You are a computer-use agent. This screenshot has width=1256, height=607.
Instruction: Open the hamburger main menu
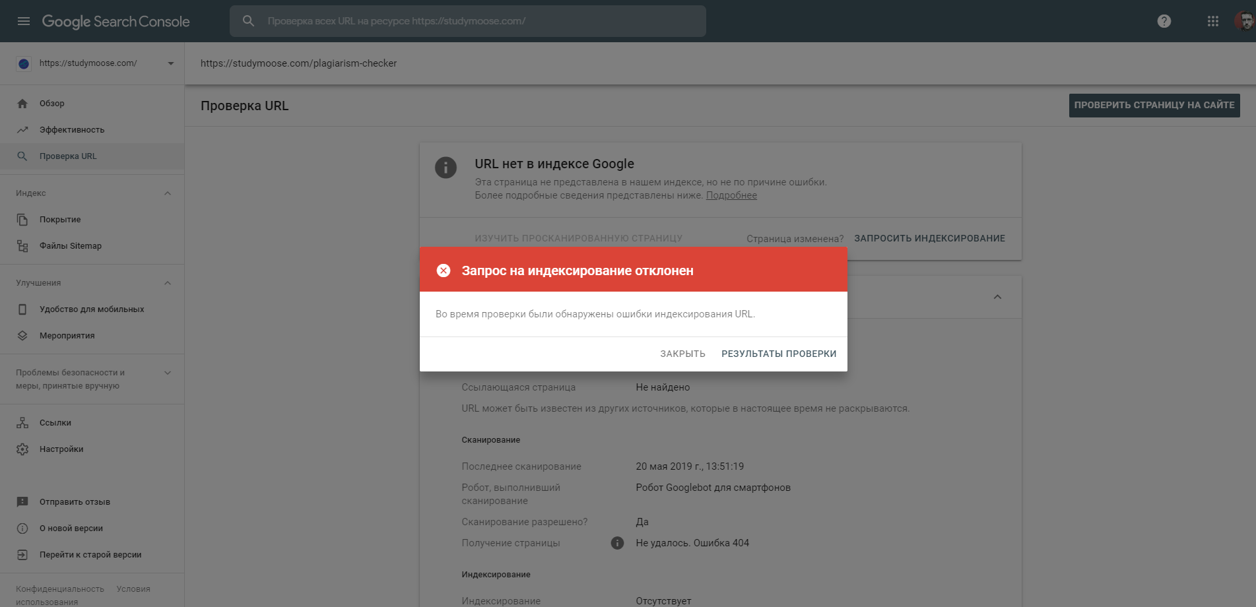(24, 21)
